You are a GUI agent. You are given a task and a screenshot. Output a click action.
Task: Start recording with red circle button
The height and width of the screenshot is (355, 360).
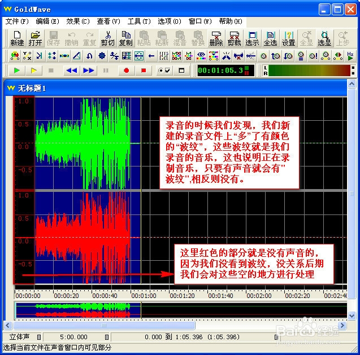tap(126, 71)
